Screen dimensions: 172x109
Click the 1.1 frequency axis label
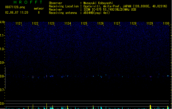2,35
